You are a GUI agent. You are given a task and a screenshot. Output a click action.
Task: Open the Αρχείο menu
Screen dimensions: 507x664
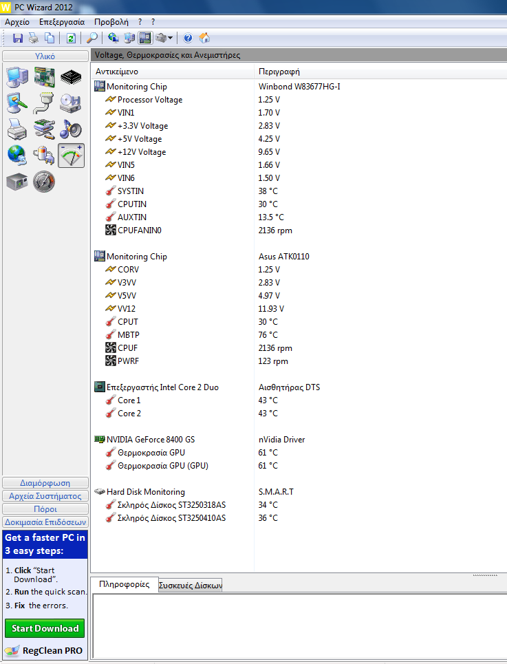pos(17,22)
